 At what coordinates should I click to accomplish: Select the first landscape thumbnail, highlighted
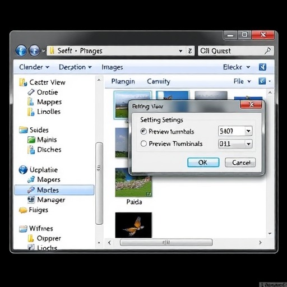[x=122, y=105]
